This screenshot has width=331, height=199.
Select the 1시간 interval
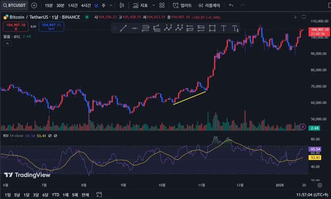73,5
